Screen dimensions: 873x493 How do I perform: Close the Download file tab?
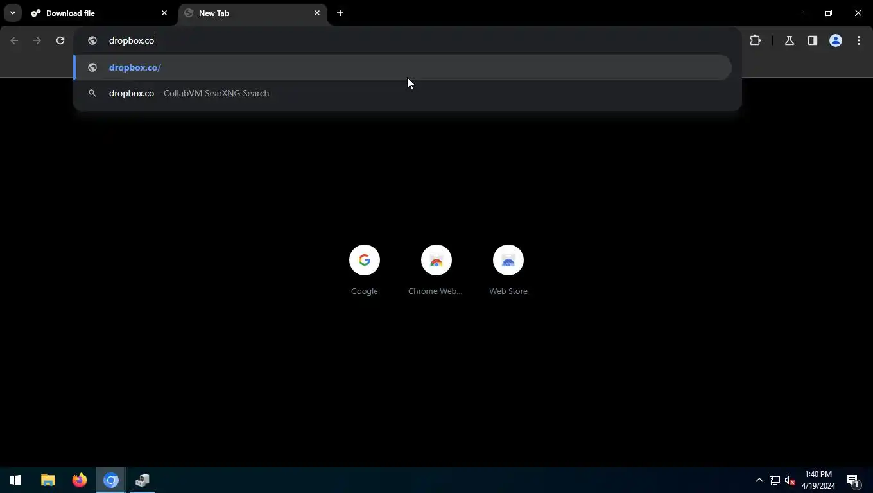[x=164, y=13]
